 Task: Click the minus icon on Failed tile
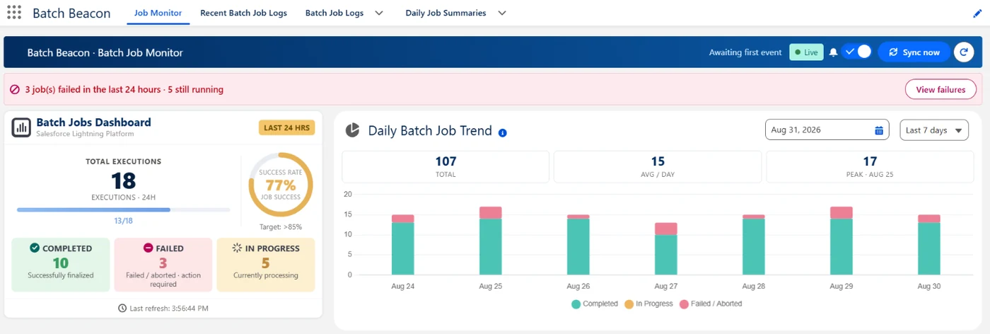pyautogui.click(x=148, y=248)
